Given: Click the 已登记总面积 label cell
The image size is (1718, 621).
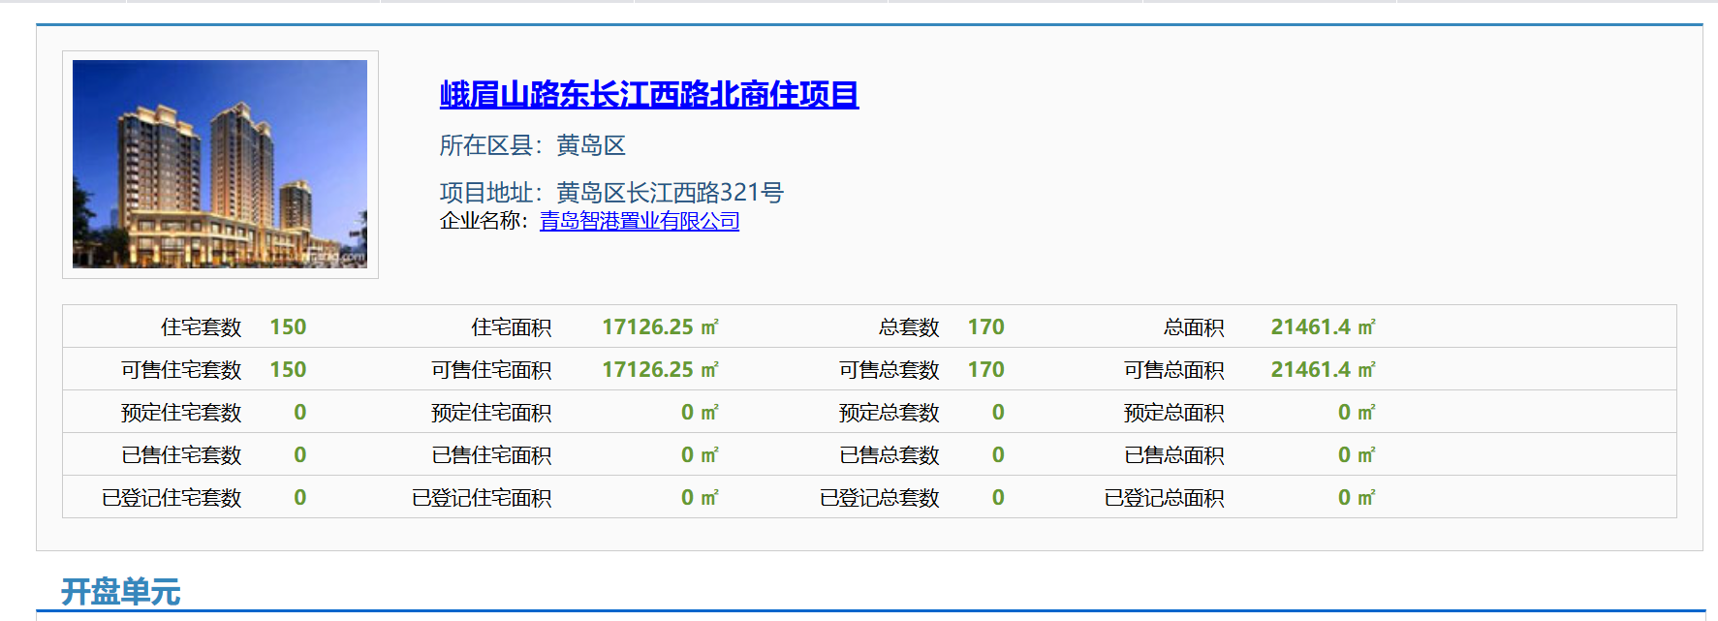Looking at the screenshot, I should 1165,498.
